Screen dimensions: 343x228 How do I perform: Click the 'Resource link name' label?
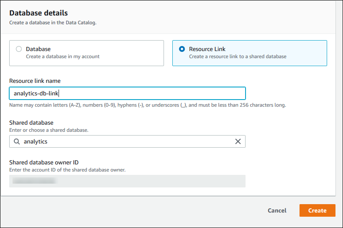35,81
